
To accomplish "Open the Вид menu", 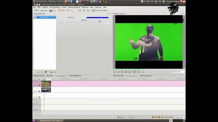I will click(92, 7).
